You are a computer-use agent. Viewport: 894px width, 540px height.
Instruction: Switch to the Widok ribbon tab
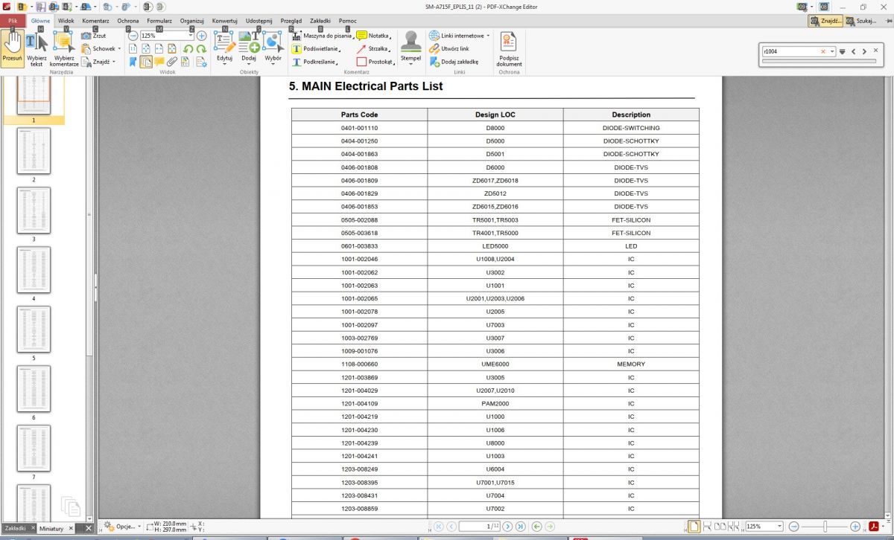click(66, 21)
